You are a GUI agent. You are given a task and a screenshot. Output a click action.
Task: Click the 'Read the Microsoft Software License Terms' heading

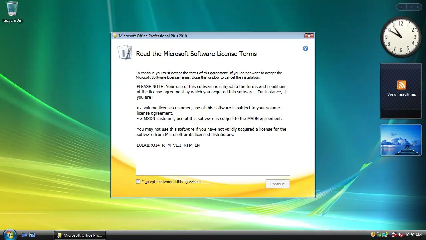click(196, 54)
